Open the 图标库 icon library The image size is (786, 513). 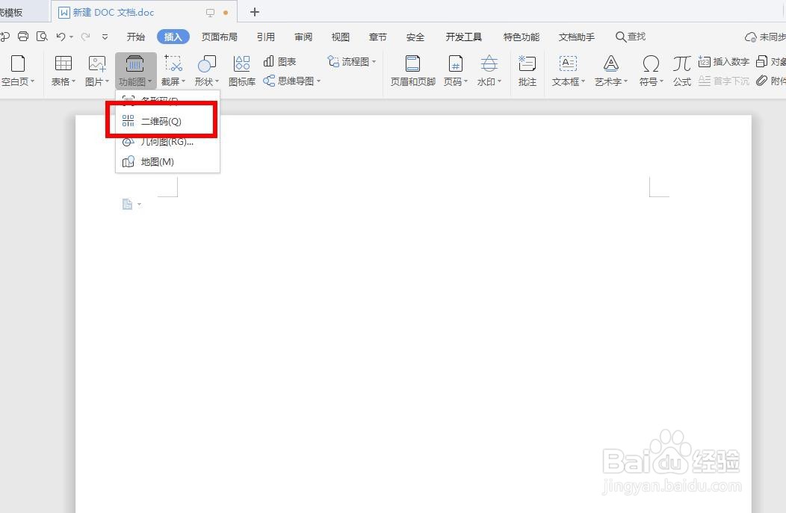coord(241,71)
